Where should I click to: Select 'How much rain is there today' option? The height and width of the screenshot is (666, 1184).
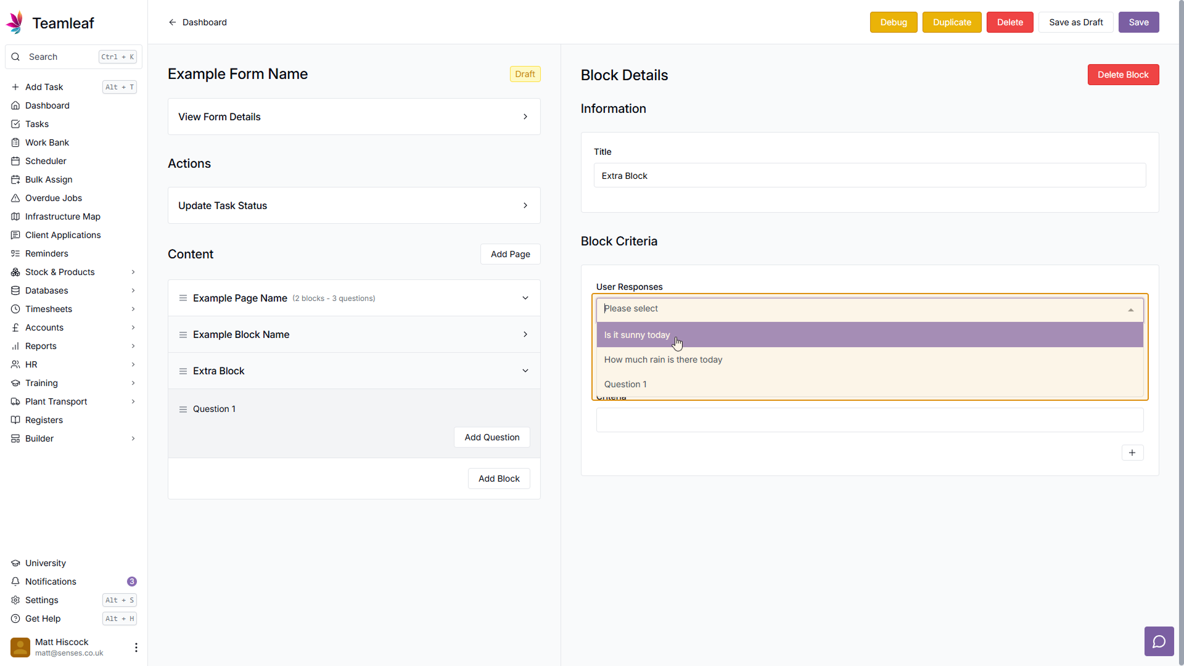663,360
